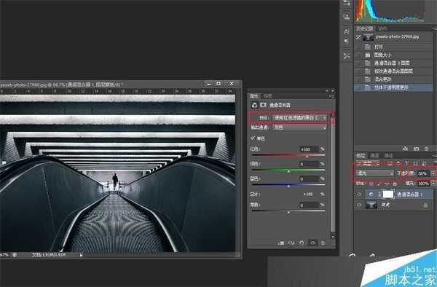Click the view previous state icon
This screenshot has height=287, width=437.
coord(291,243)
